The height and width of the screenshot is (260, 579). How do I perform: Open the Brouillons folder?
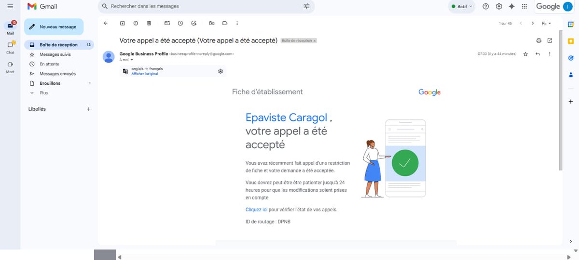(x=50, y=83)
